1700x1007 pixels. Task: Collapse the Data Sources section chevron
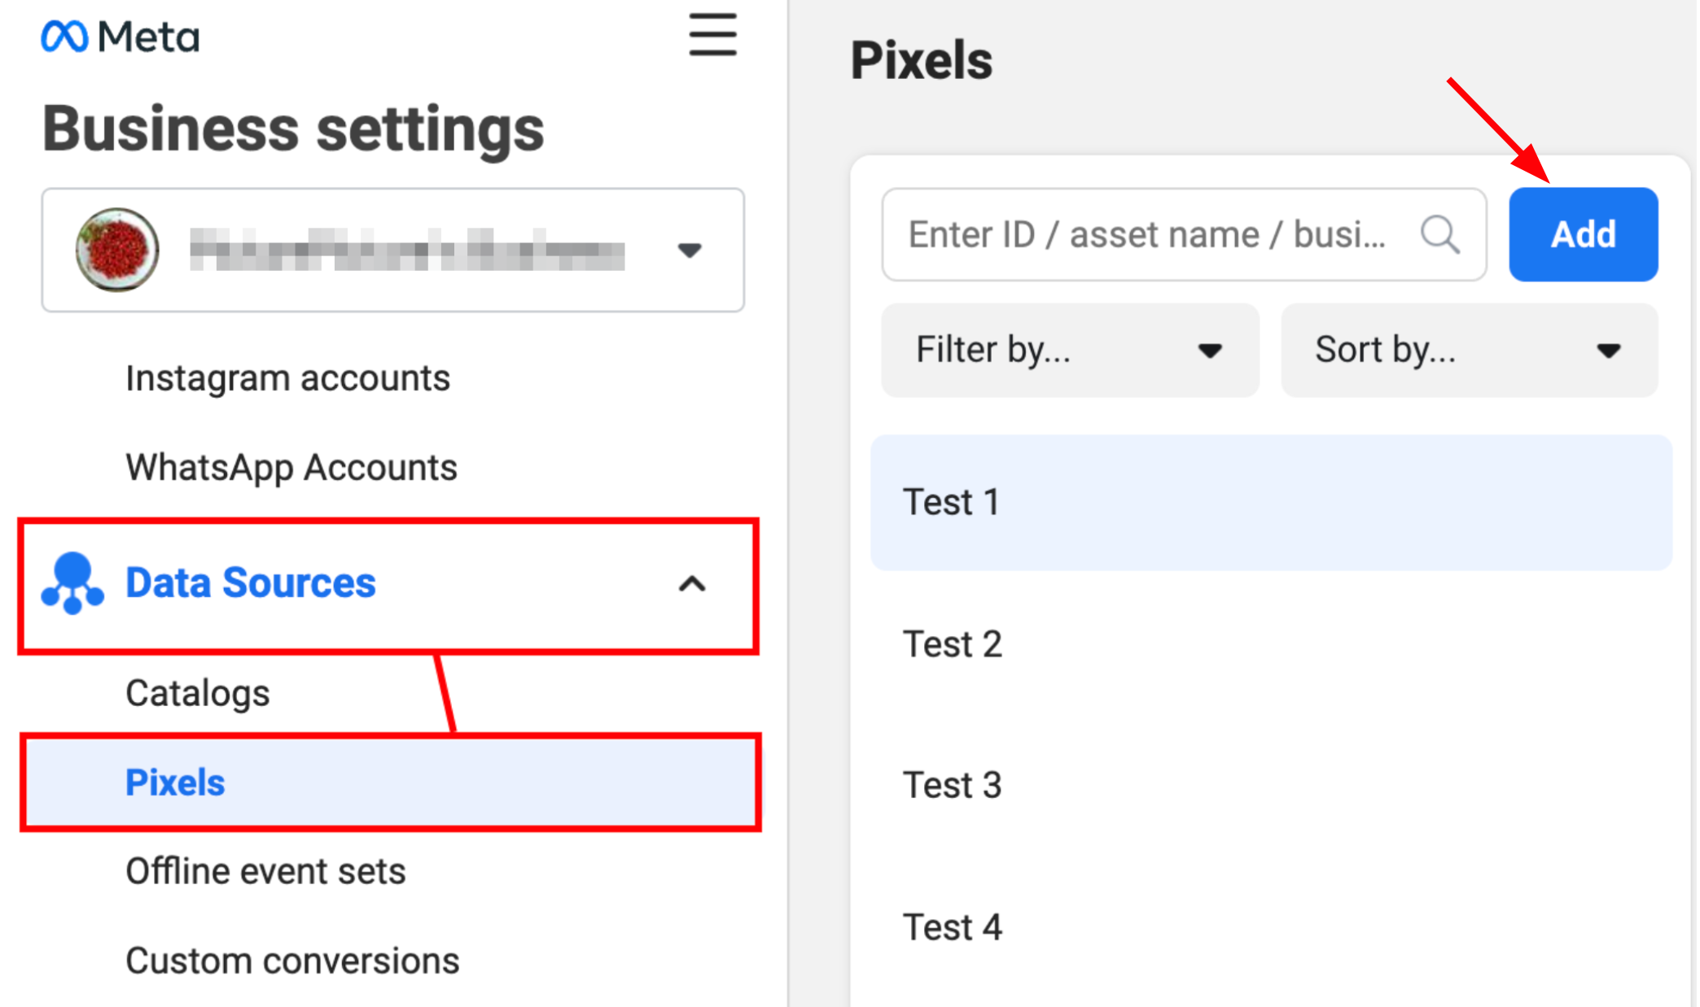[x=692, y=584]
